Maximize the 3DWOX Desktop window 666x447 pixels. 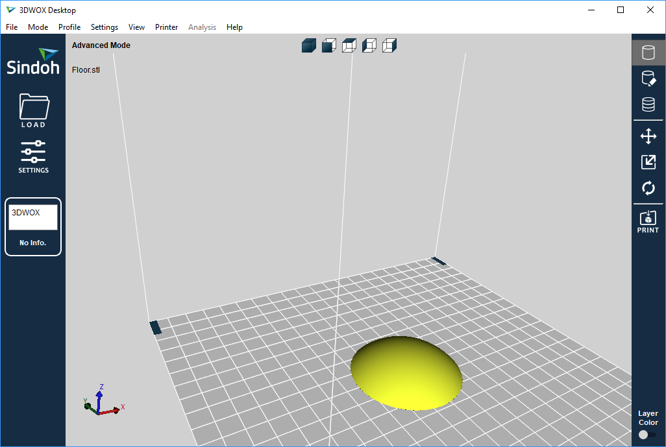pyautogui.click(x=621, y=10)
